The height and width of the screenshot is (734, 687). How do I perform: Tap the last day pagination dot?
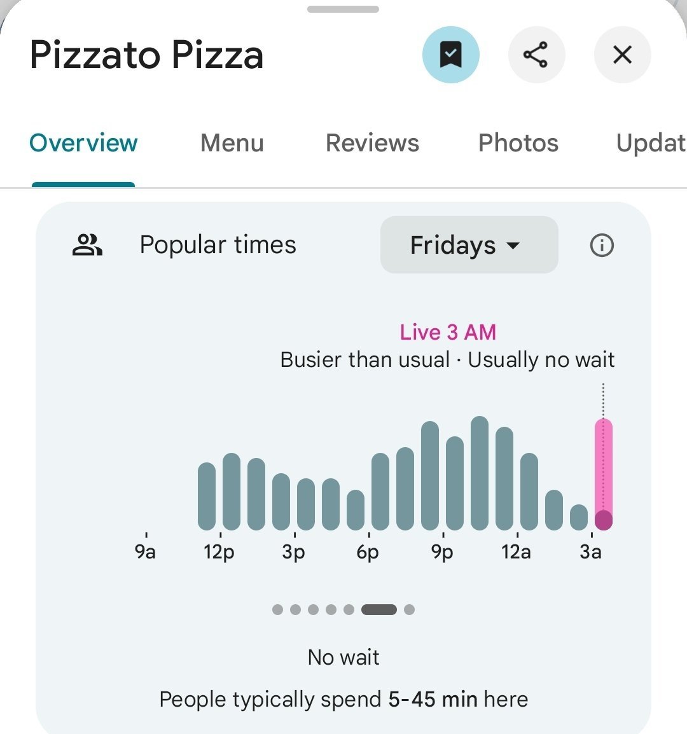[409, 609]
